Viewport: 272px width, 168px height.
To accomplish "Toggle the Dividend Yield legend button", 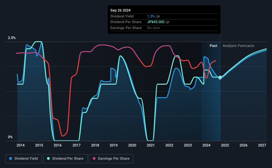I will point(24,159).
